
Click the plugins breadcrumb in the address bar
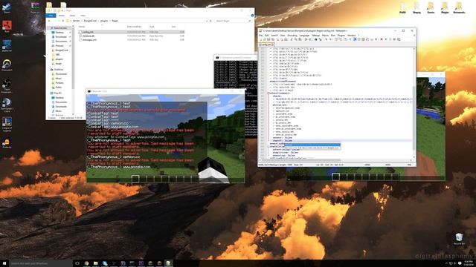click(104, 21)
